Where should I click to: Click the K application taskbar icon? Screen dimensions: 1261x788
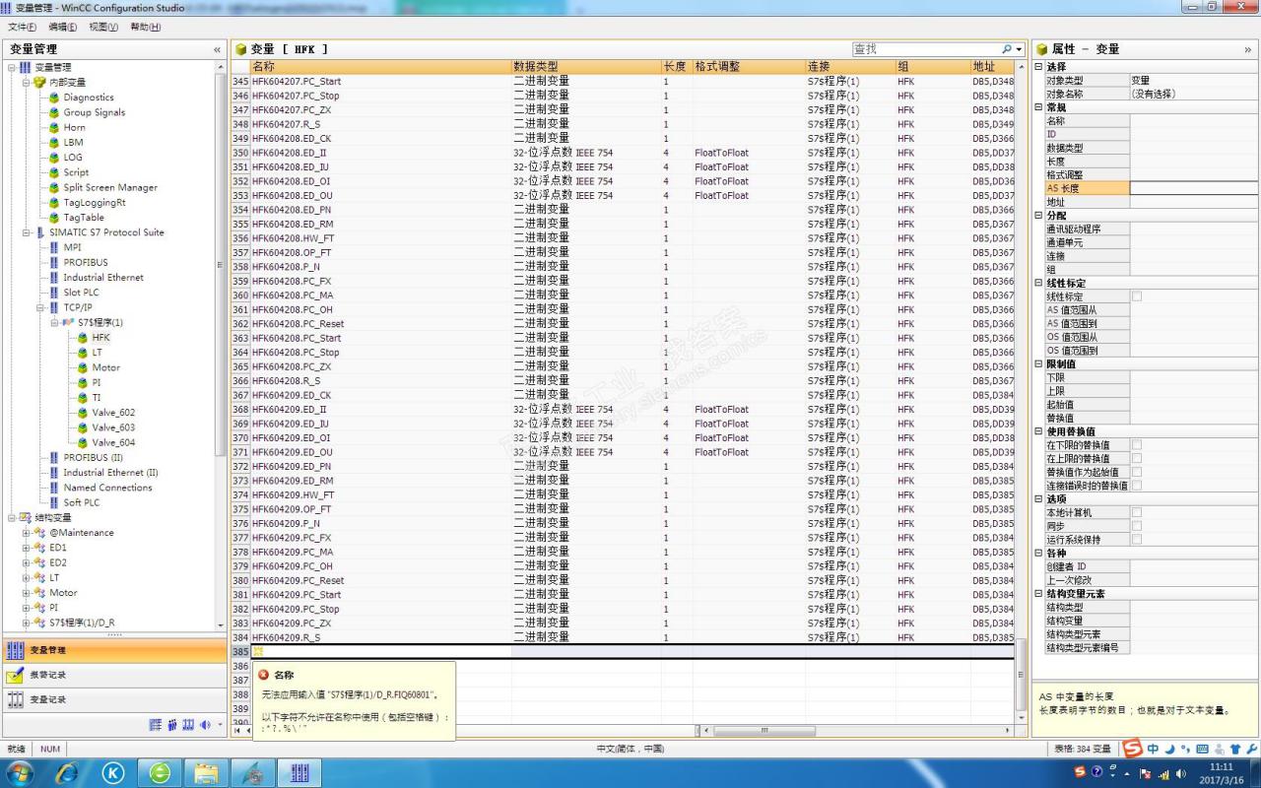tap(112, 773)
